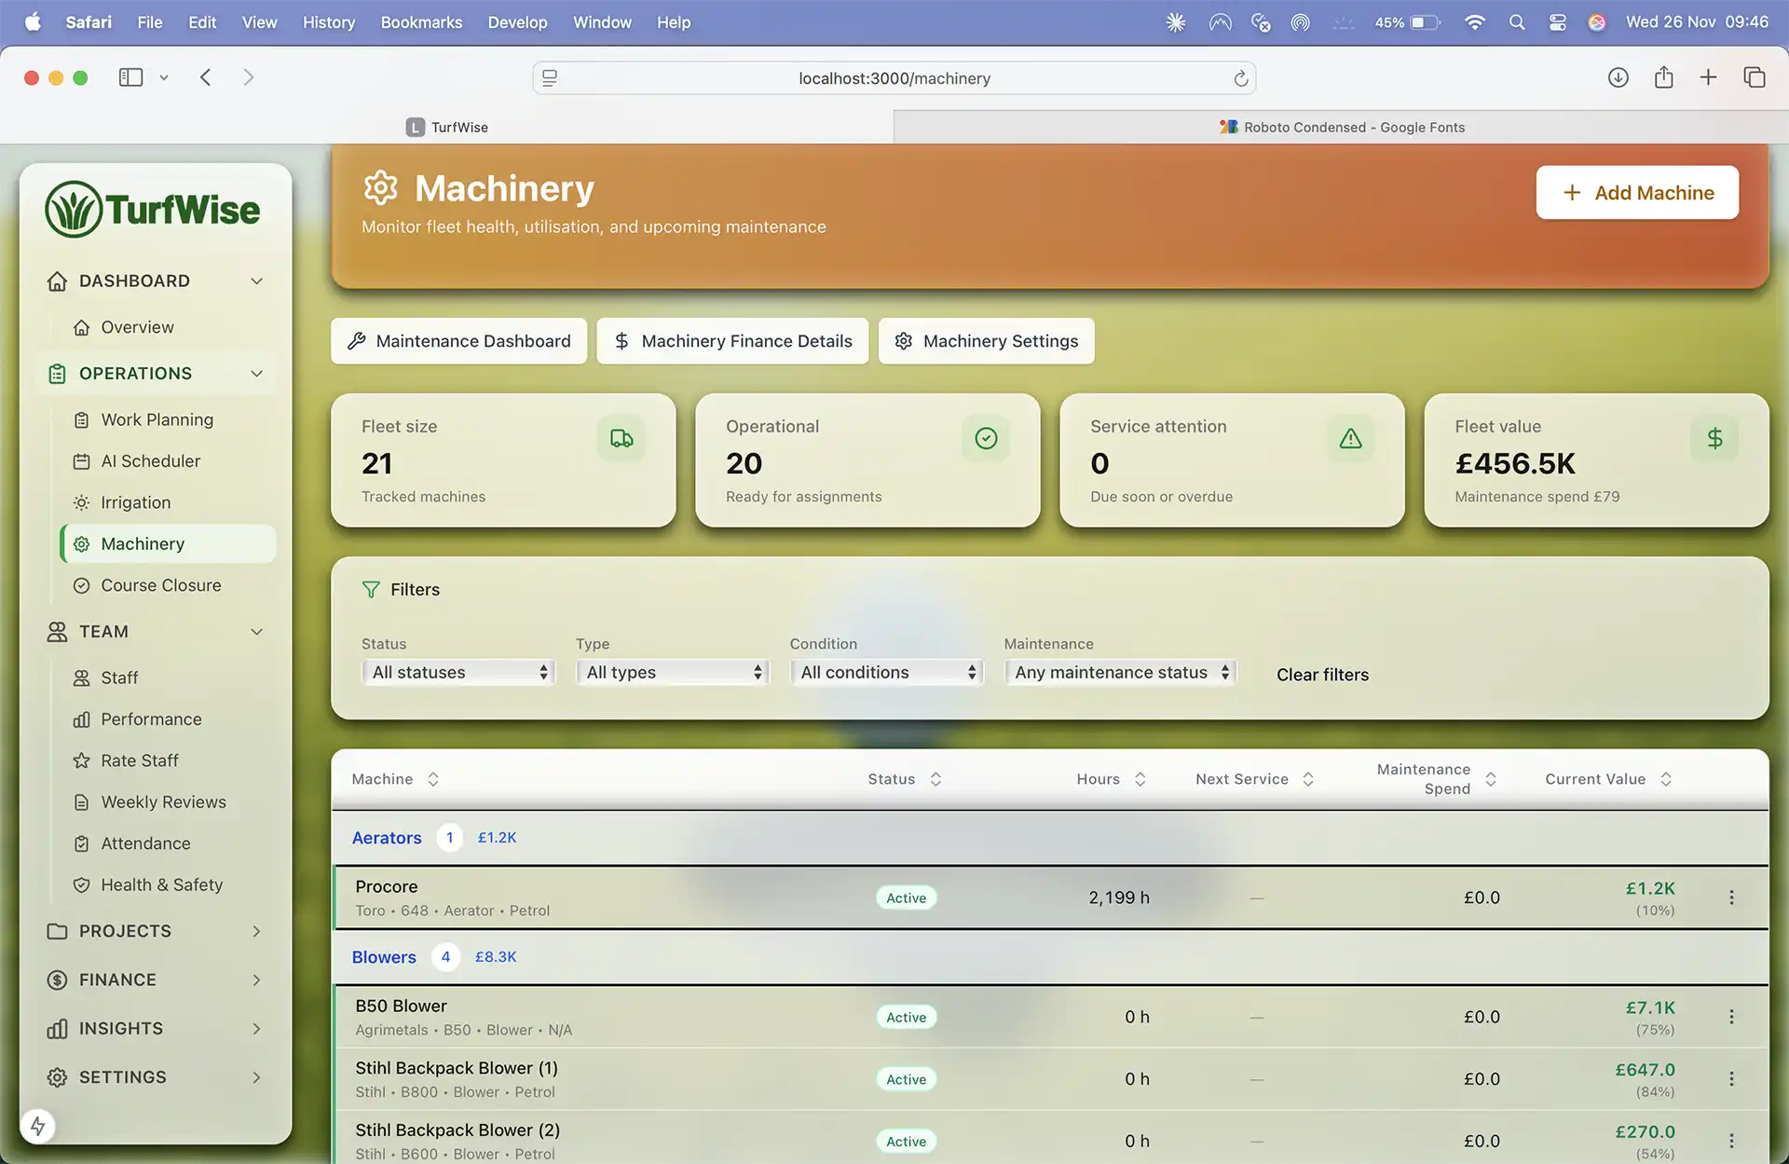This screenshot has height=1164, width=1789.
Task: Open the kebab menu on the Procore row
Action: [x=1731, y=897]
